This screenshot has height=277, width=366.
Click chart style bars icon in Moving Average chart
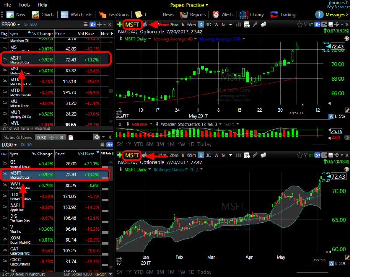click(238, 25)
